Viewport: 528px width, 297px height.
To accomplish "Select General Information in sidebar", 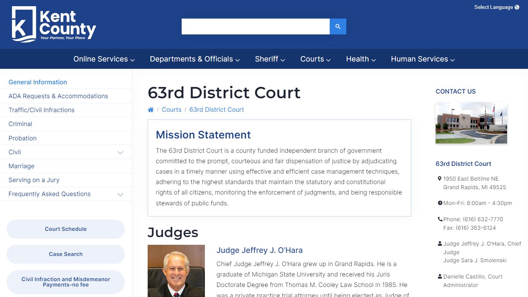I will [x=37, y=82].
